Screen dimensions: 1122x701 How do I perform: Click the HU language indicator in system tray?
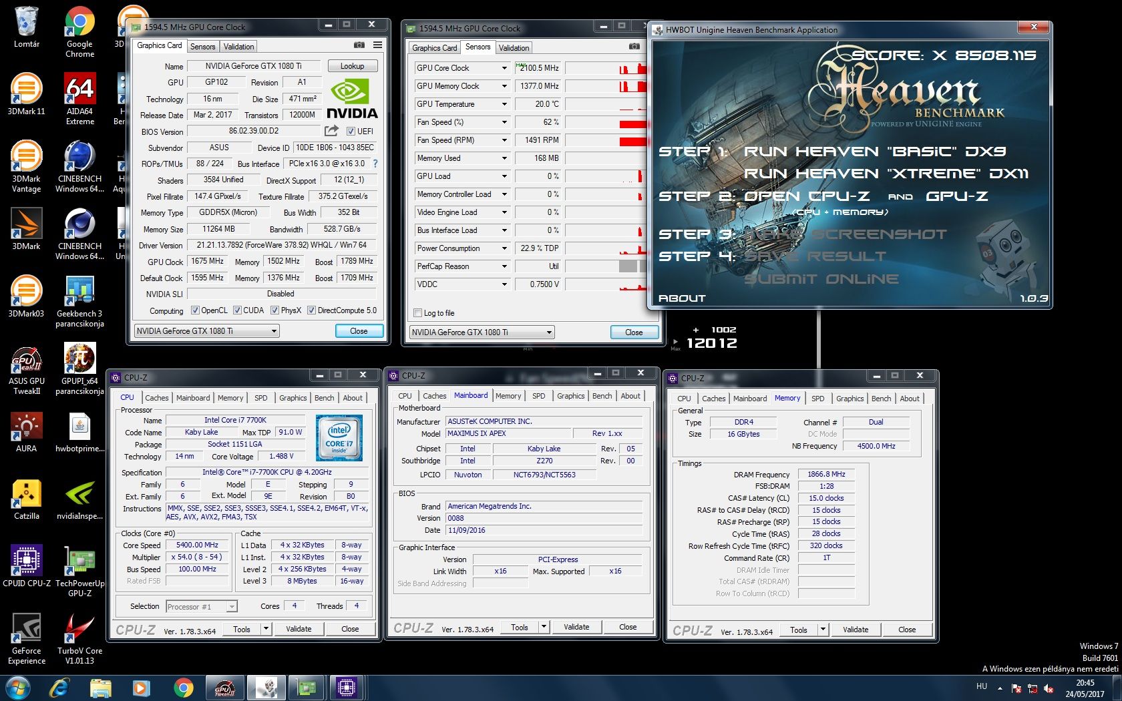click(x=982, y=686)
